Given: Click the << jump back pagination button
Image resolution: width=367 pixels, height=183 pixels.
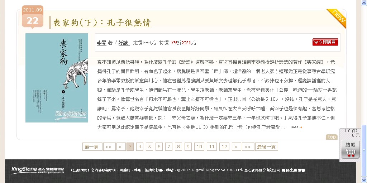Looking at the screenshot, I should pos(109,147).
